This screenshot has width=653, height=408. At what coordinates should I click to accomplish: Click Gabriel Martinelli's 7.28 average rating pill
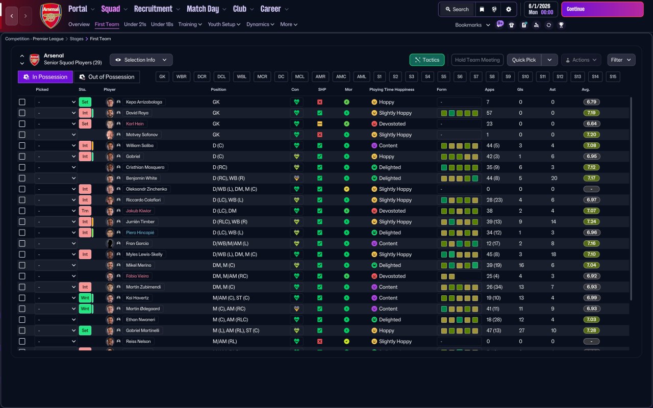(x=591, y=330)
